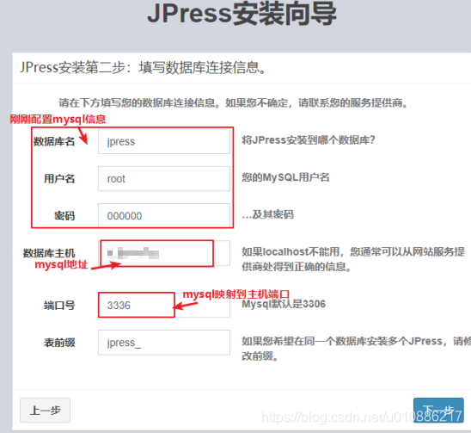This screenshot has width=471, height=433.
Task: Click the 用户名 field label
Action: (x=59, y=179)
